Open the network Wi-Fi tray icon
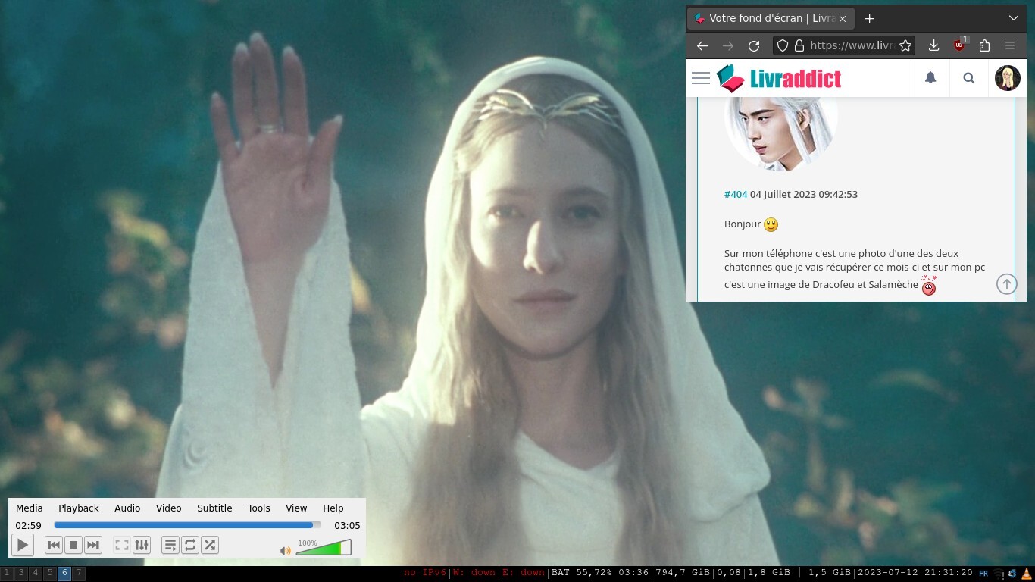 (x=999, y=574)
